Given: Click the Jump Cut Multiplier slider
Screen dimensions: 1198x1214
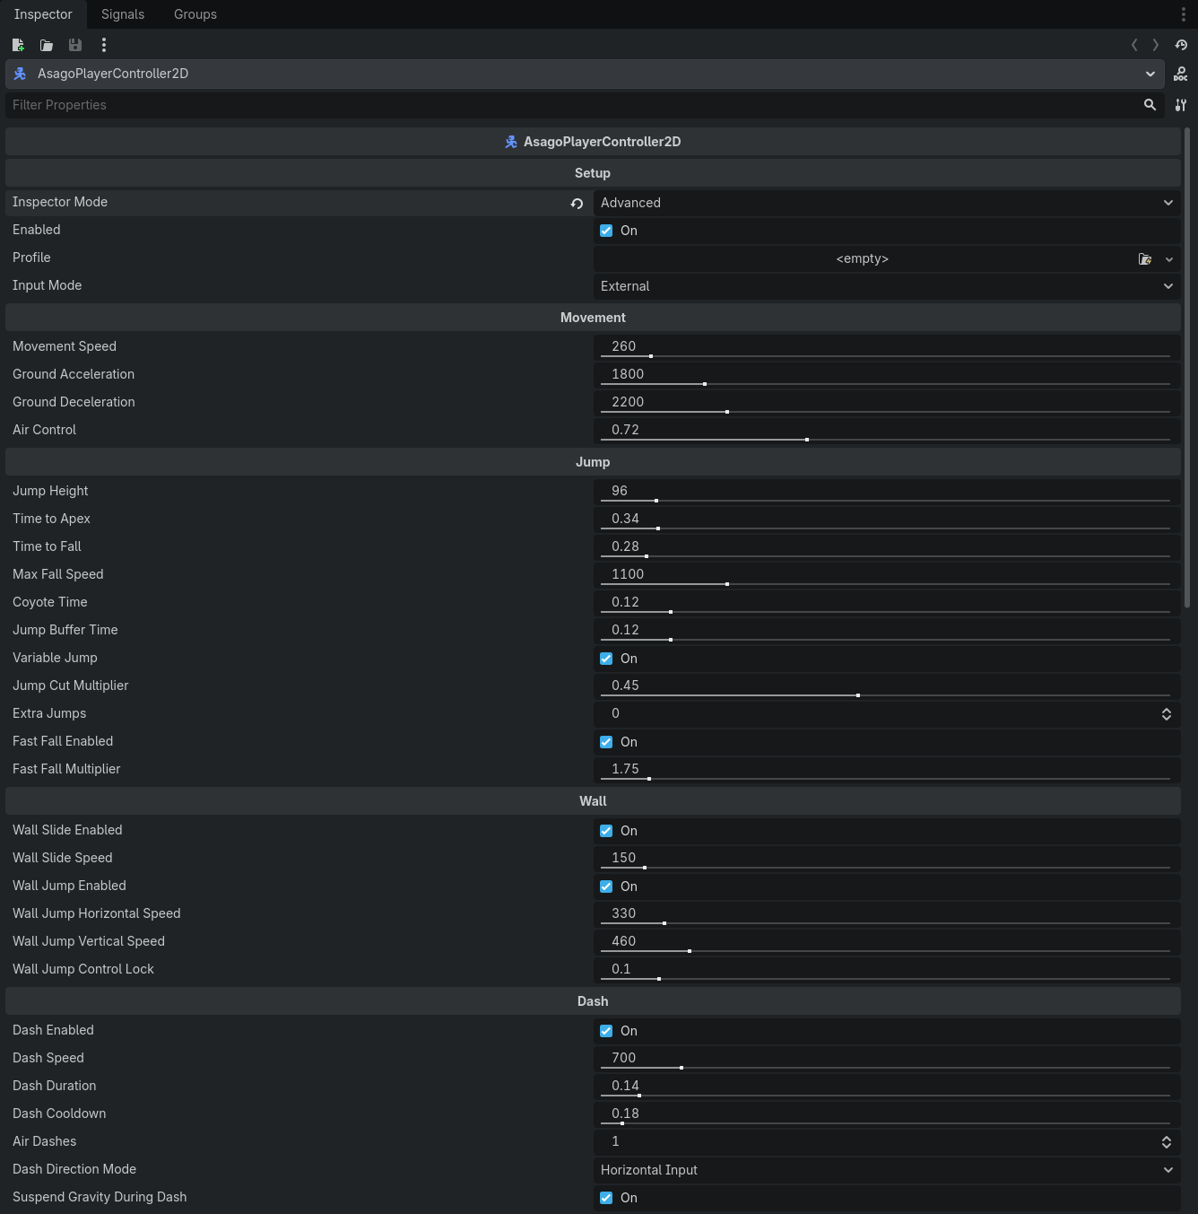Looking at the screenshot, I should [x=885, y=695].
